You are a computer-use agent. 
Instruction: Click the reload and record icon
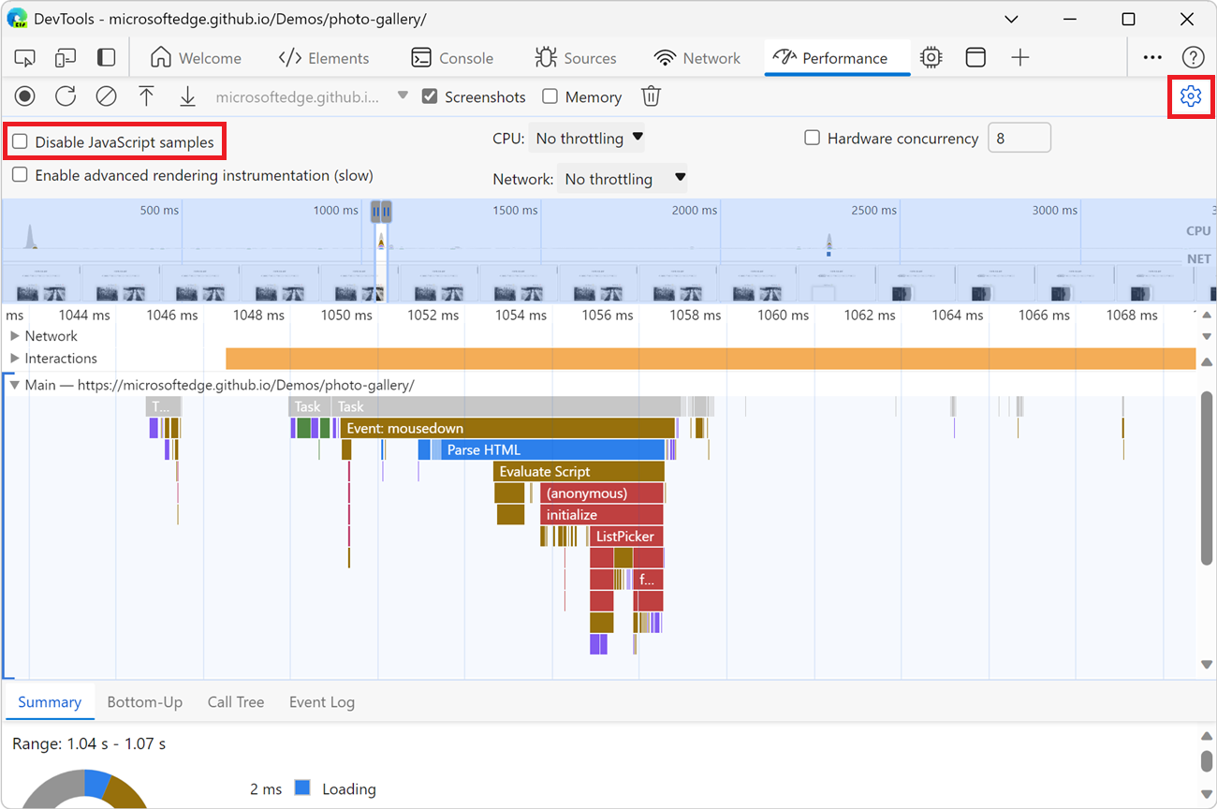[65, 96]
